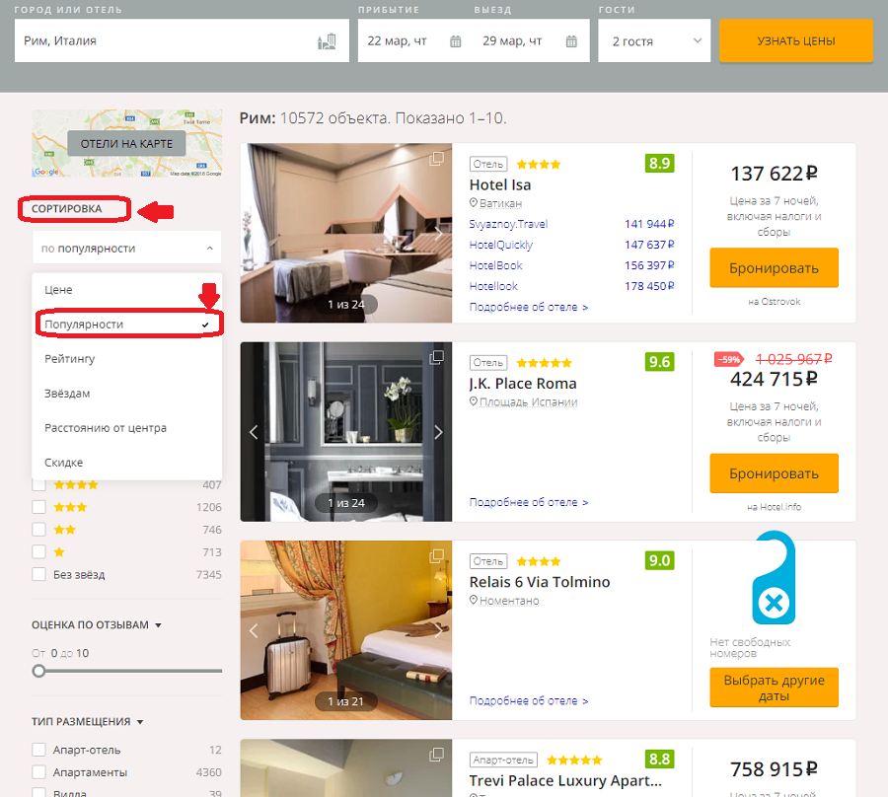
Task: Check the Без звёзд filter checkbox
Action: coord(39,574)
